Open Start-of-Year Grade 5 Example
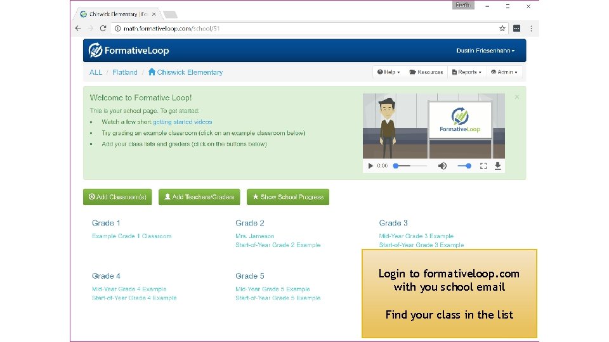 click(278, 298)
